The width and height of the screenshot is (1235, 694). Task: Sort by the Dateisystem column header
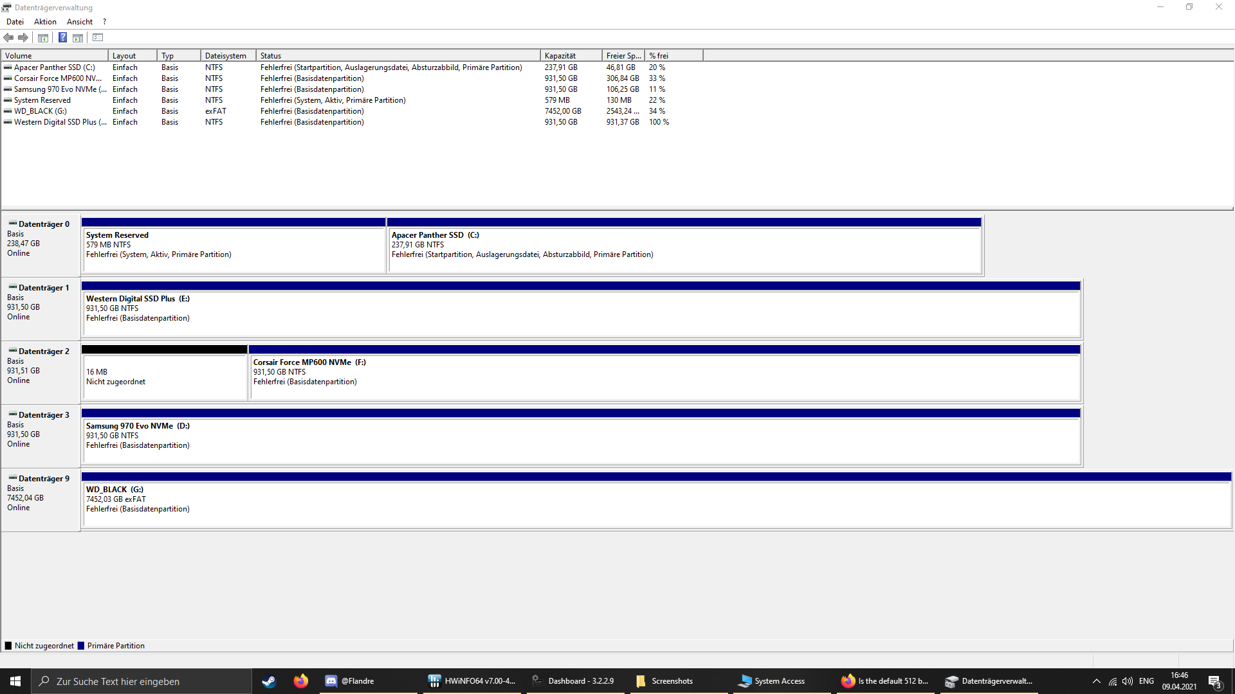point(227,56)
